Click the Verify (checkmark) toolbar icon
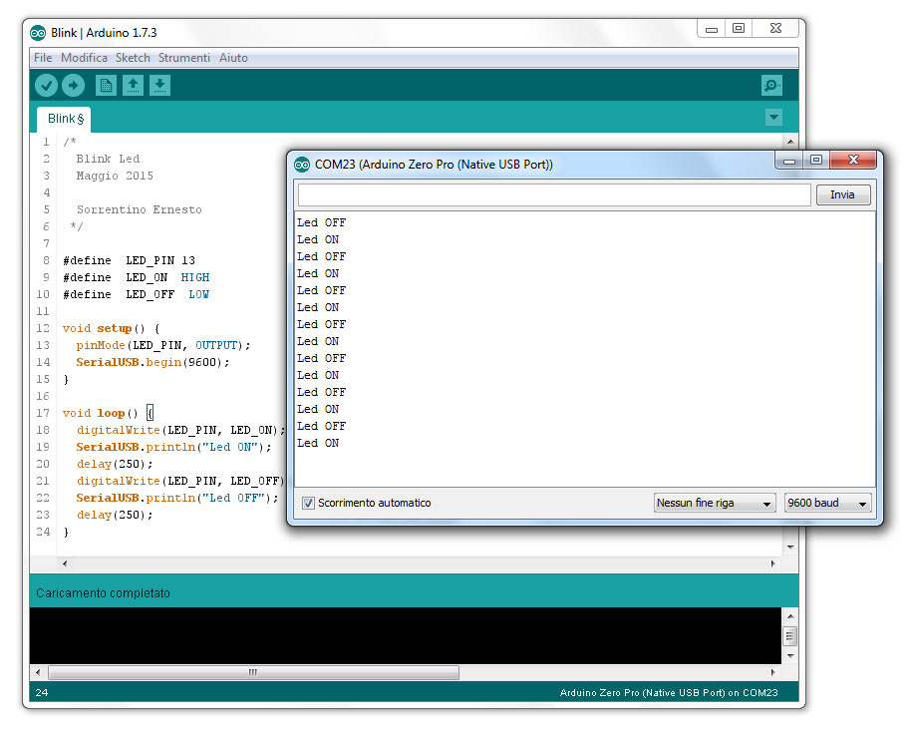This screenshot has width=910, height=736. [x=46, y=86]
